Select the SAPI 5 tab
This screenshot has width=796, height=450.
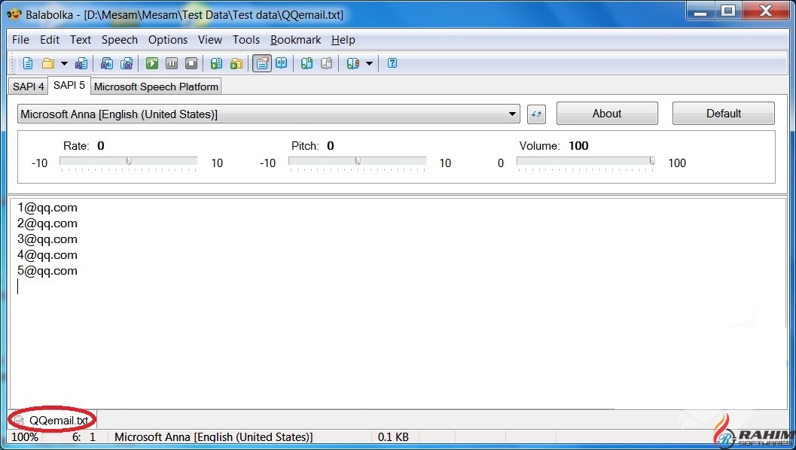[x=69, y=85]
